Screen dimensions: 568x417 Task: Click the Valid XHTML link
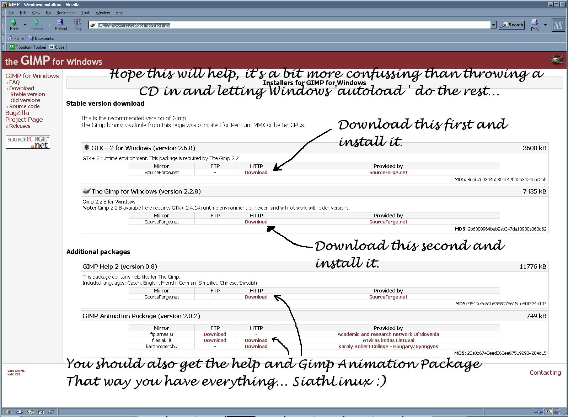pos(16,371)
